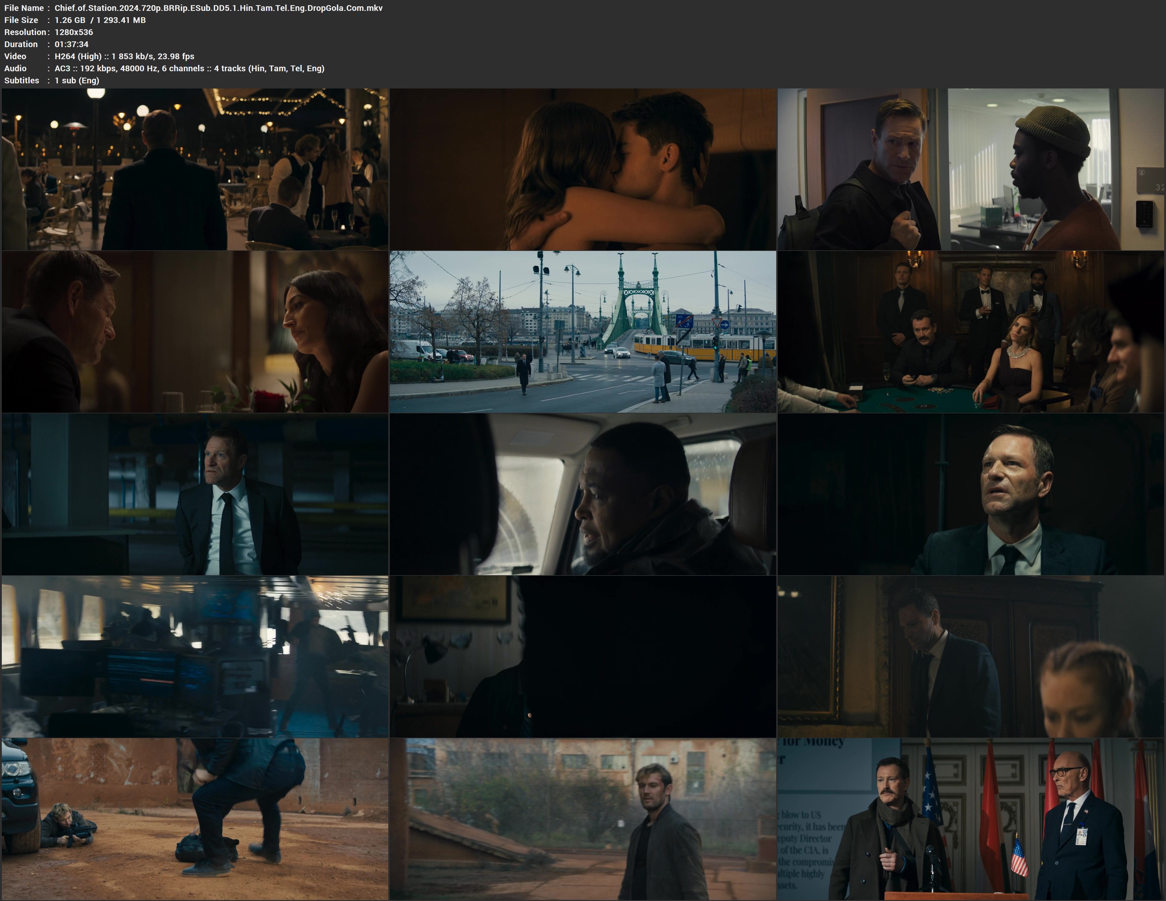
Task: Open thumbnail of suited man in parking garage
Action: click(195, 495)
